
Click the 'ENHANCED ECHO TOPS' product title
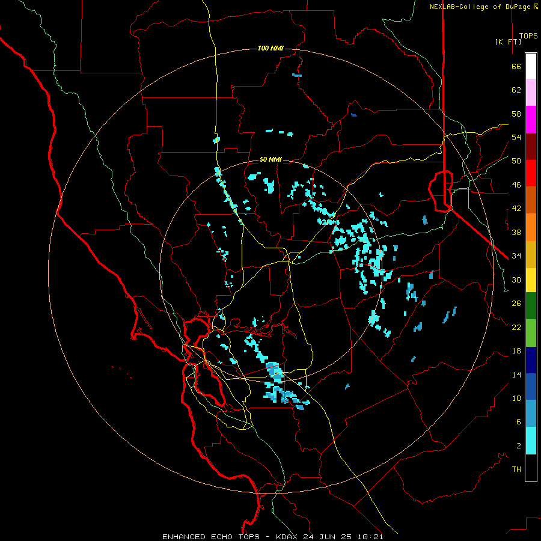coord(211,537)
